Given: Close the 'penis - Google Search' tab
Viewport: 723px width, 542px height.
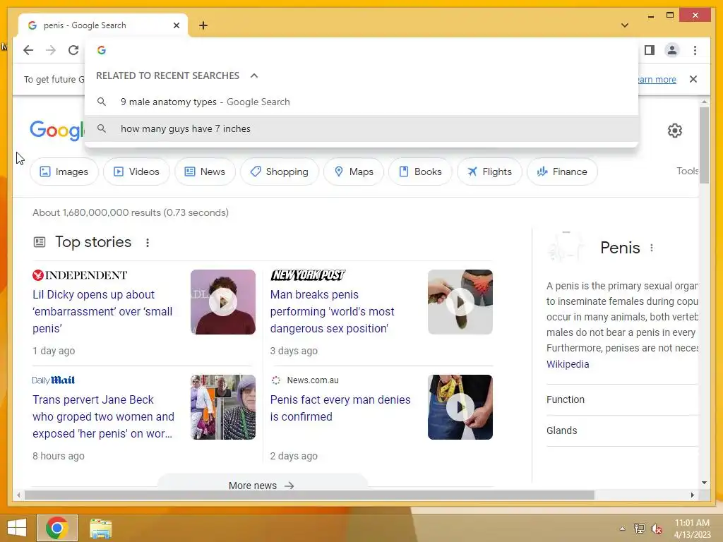Looking at the screenshot, I should (x=176, y=25).
